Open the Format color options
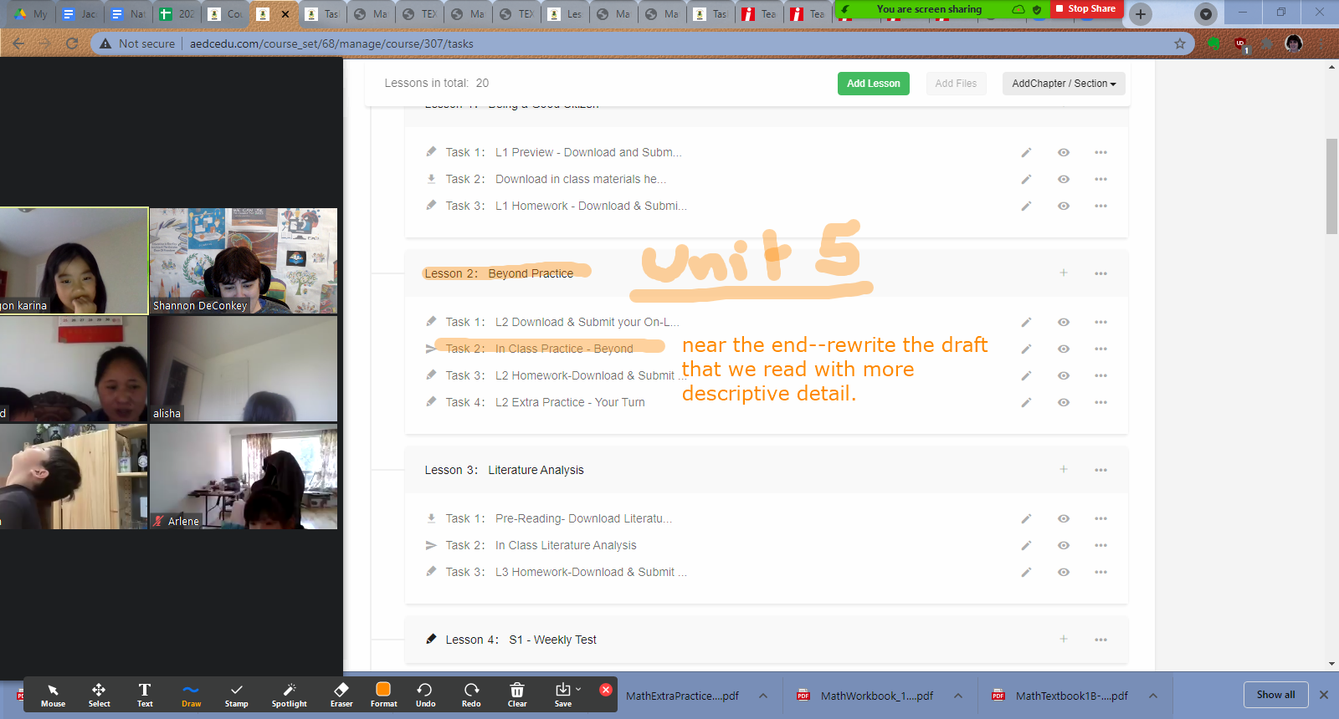The image size is (1339, 719). coord(383,695)
